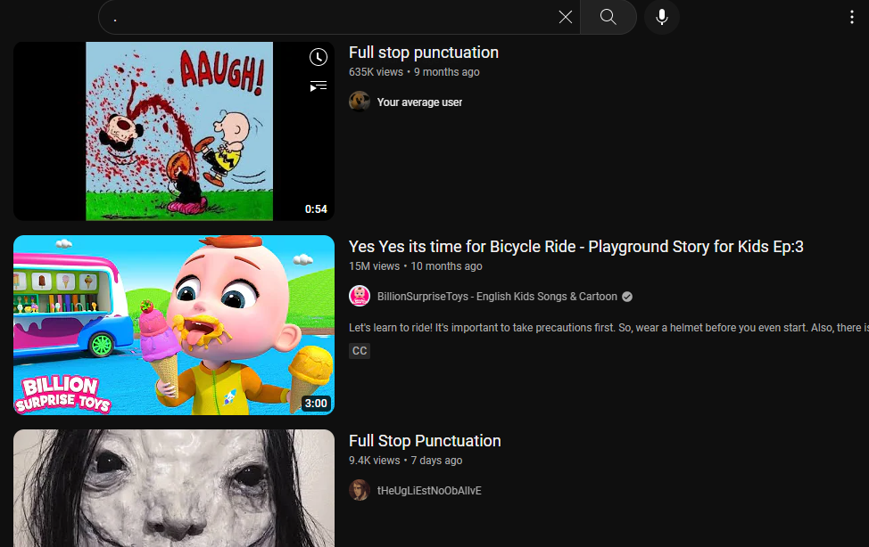This screenshot has width=869, height=547.
Task: Click the 0:54 duration badge
Action: (x=316, y=209)
